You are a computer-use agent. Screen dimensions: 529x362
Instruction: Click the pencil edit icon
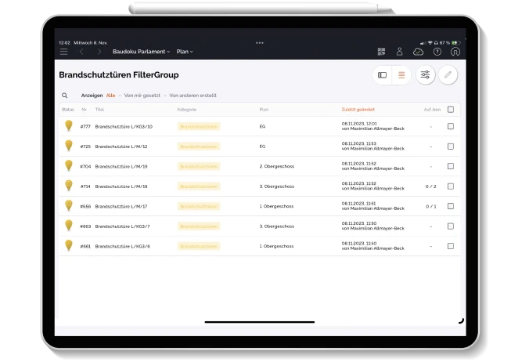[x=448, y=75]
